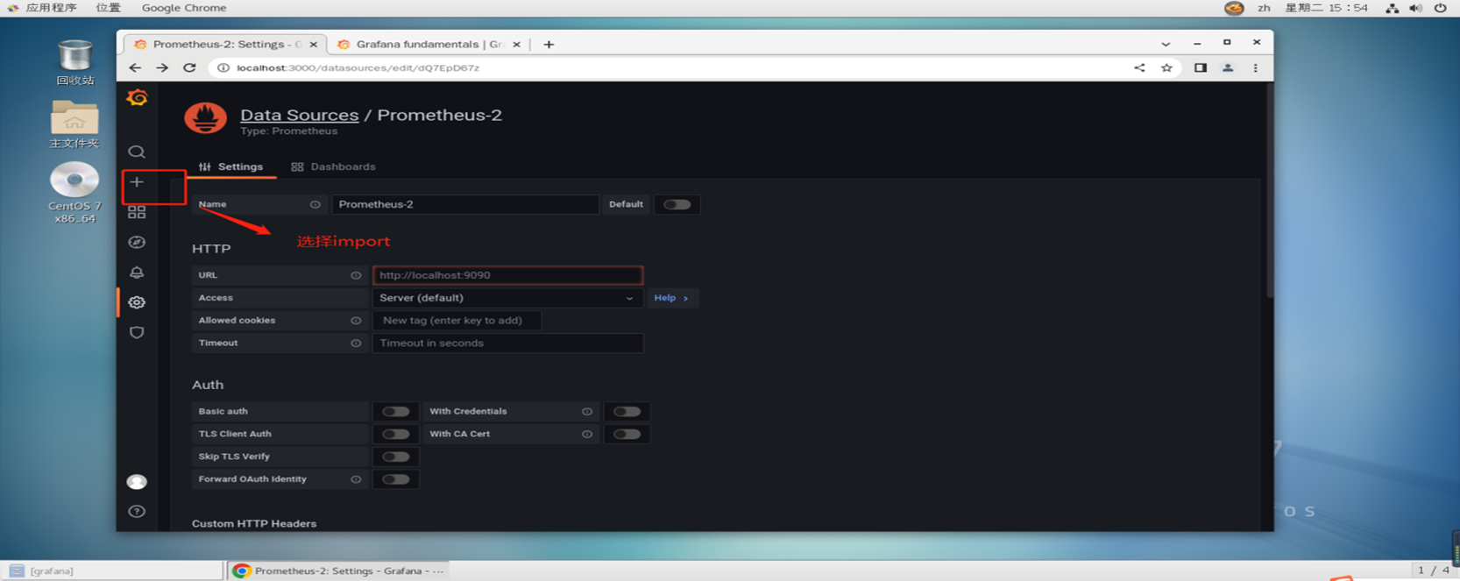Bookmark this page with star icon
The width and height of the screenshot is (1460, 581).
[1166, 67]
